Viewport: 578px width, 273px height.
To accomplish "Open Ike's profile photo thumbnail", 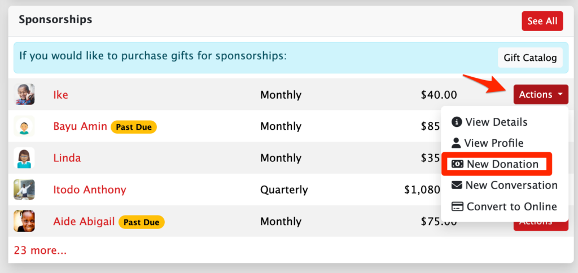I will tap(24, 94).
